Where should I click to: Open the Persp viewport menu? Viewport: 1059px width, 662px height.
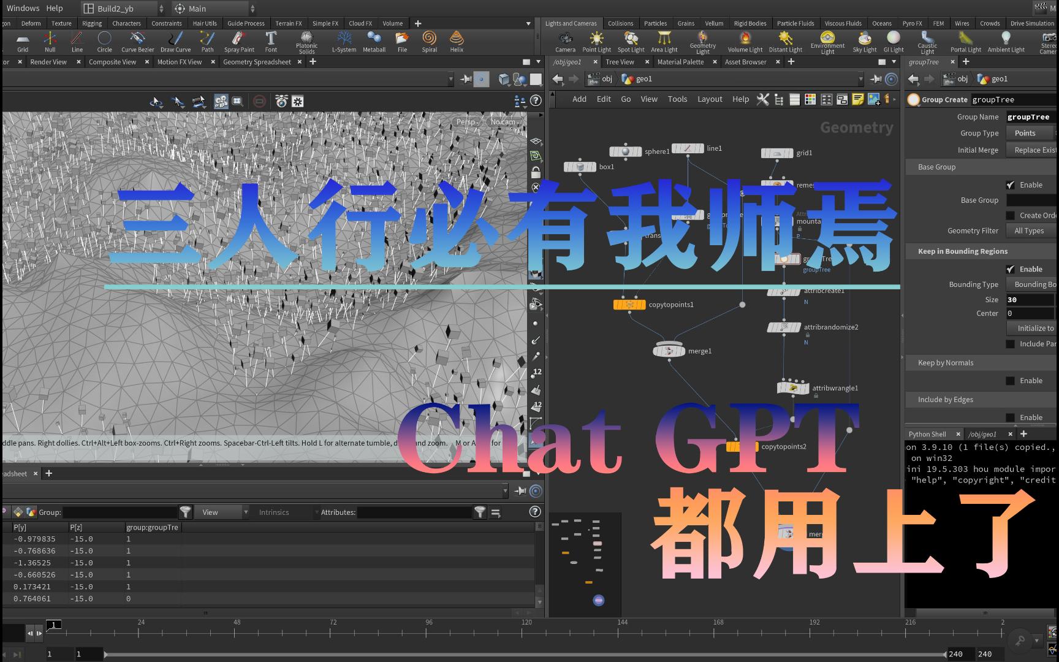(x=468, y=121)
